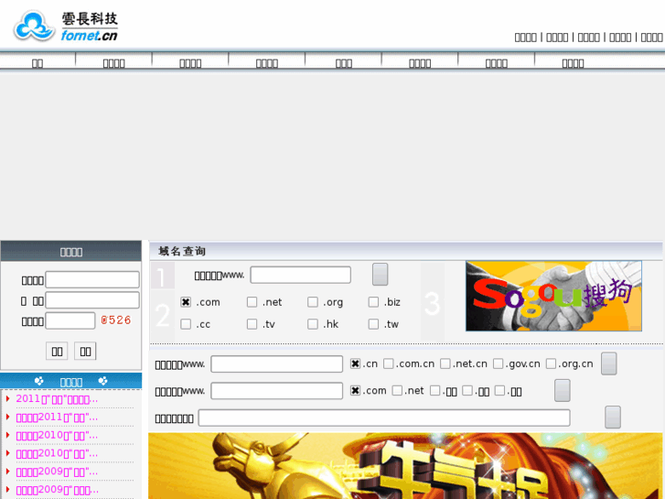Screen dimensions: 665x499
Task: Click the 0526 captcha image
Action: coord(116,320)
